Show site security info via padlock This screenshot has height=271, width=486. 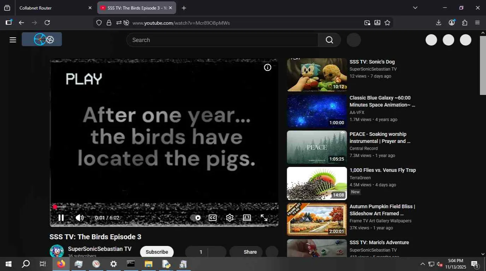(x=109, y=23)
